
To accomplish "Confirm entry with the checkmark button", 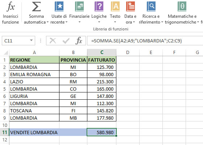I will [x=66, y=41].
